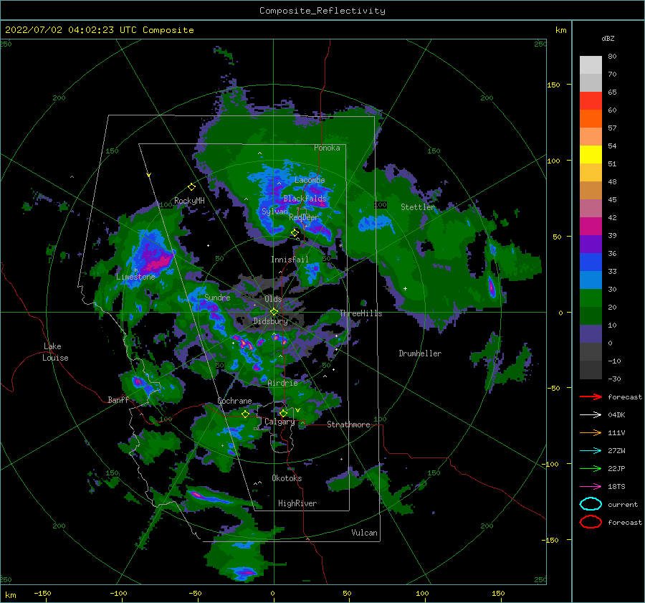Select yellow diamond marker beside RockyMH label
This screenshot has width=645, height=603.
pyautogui.click(x=191, y=187)
